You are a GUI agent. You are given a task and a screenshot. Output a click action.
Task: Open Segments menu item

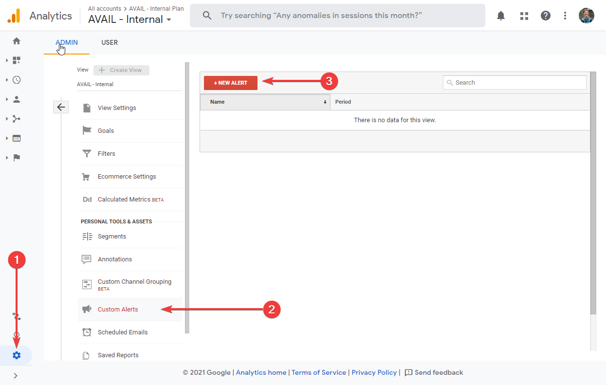pyautogui.click(x=129, y=237)
